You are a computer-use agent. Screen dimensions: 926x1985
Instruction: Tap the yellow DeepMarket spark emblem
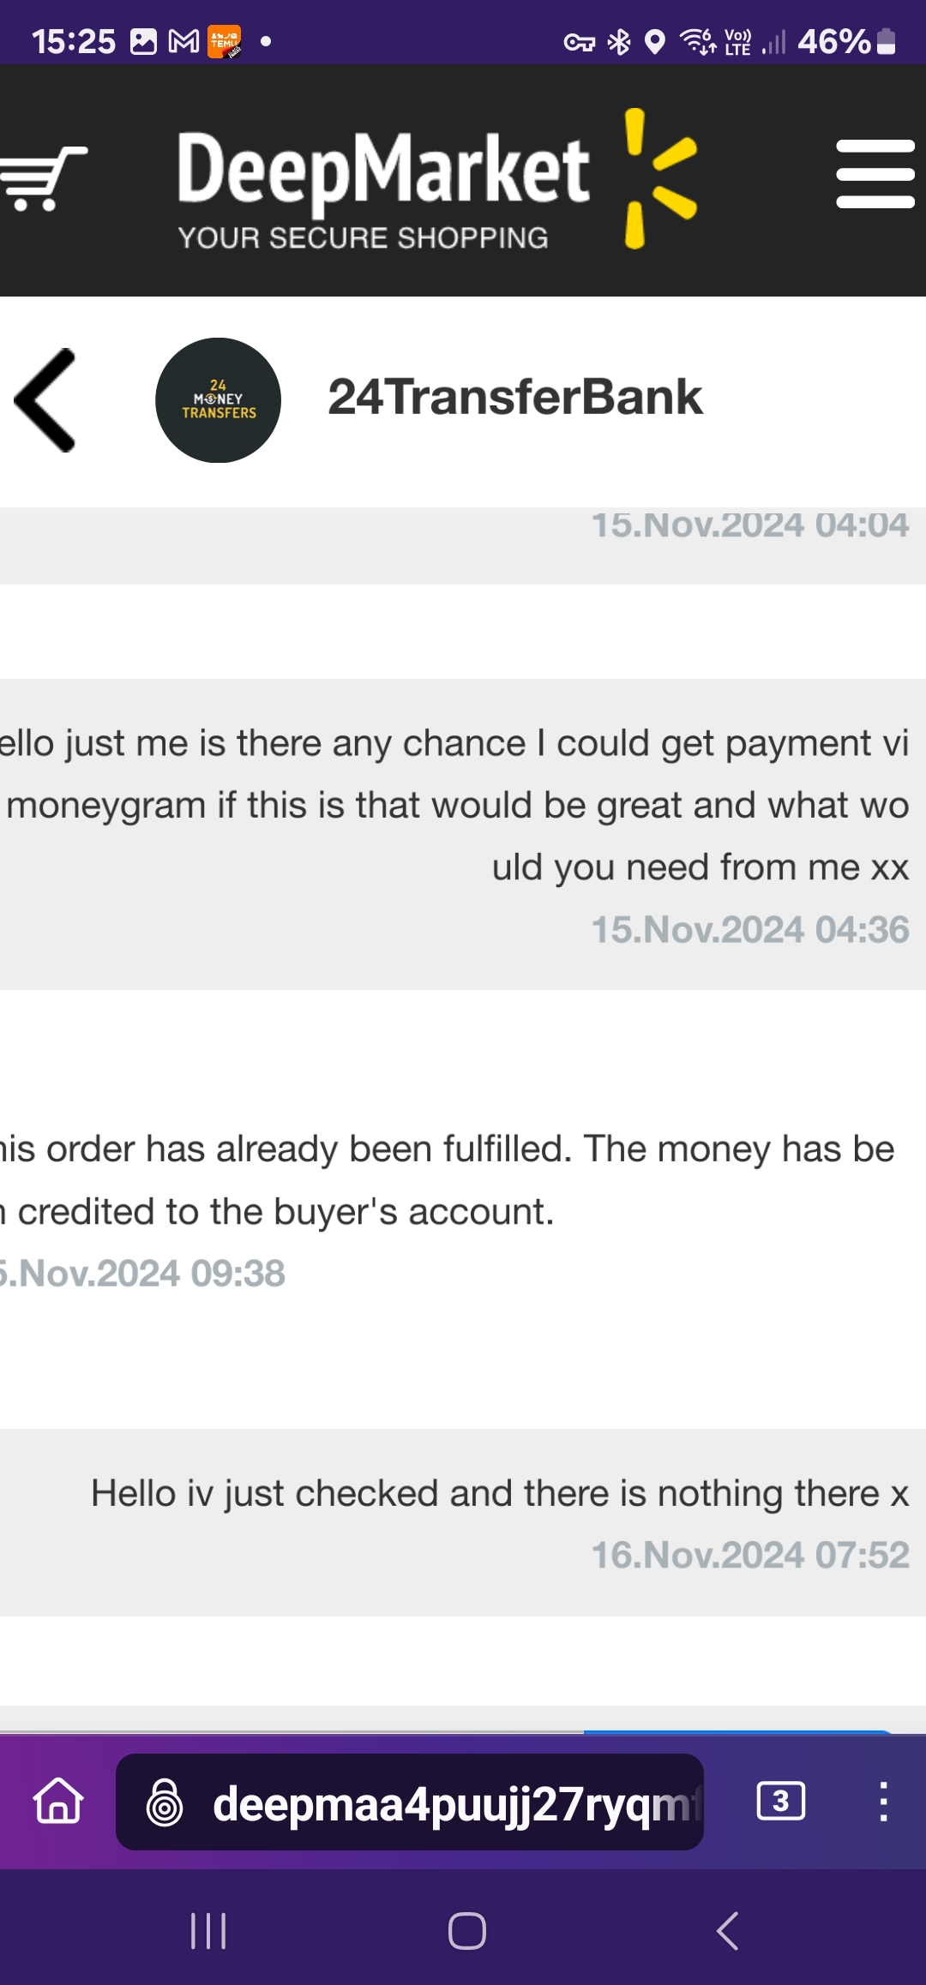point(660,178)
